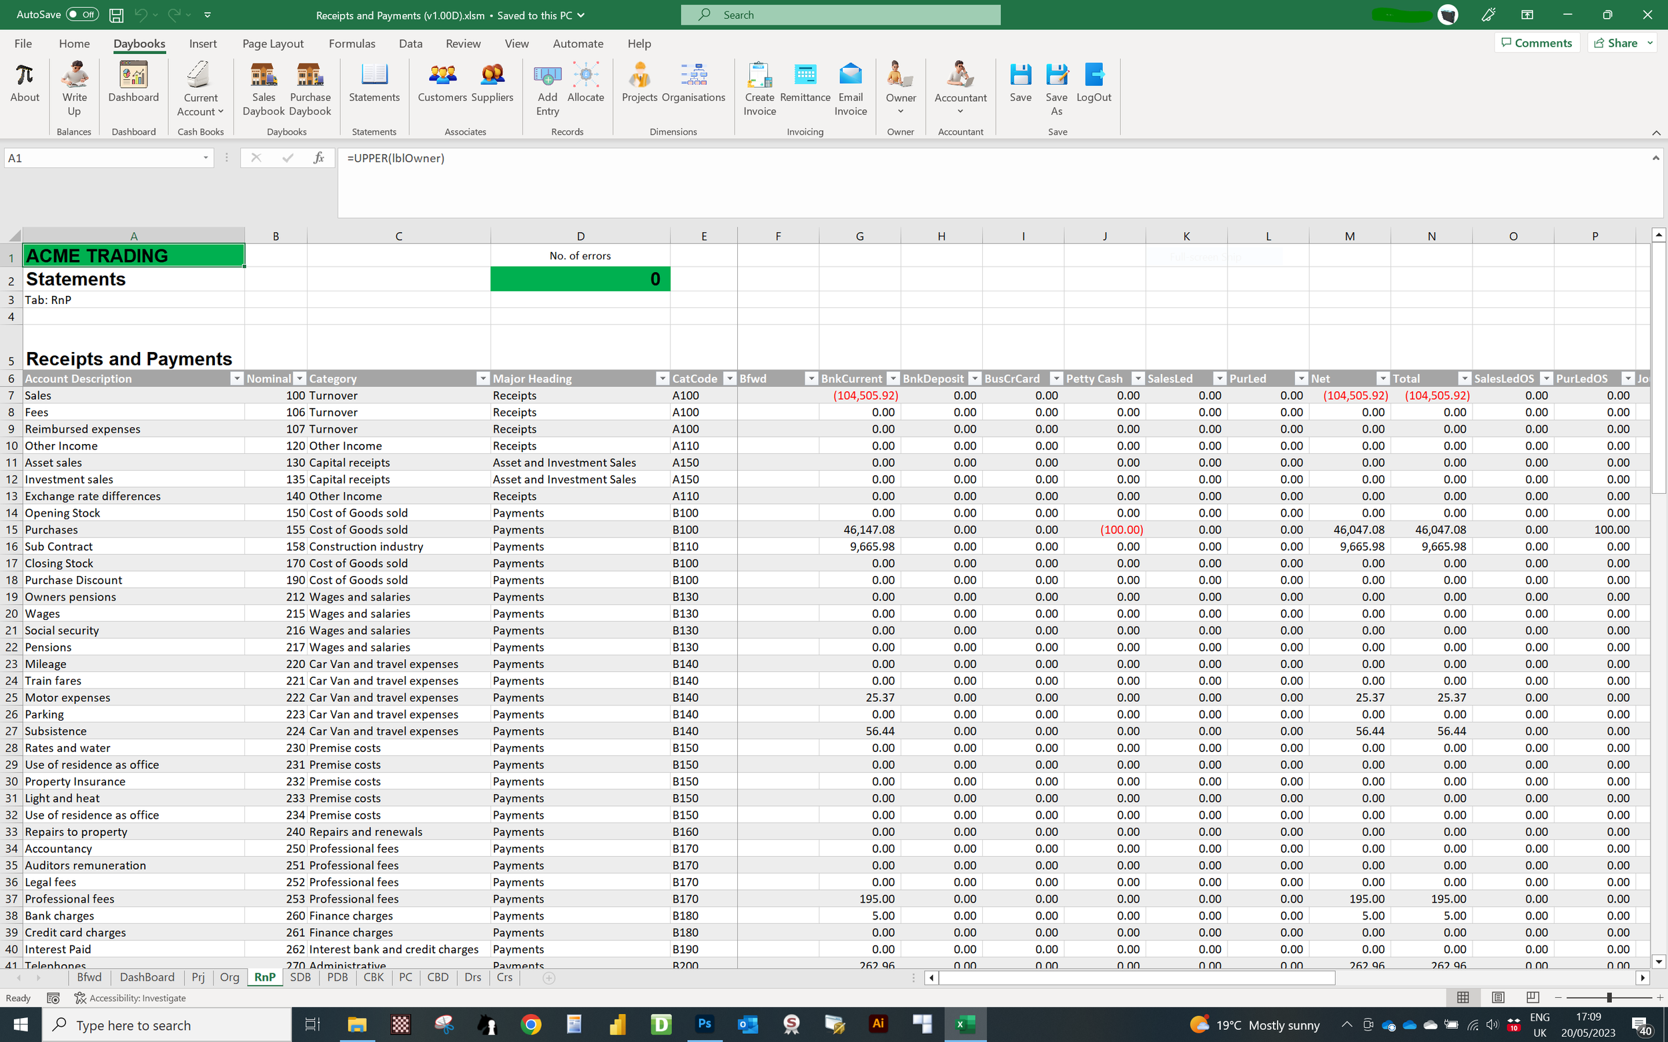Open the Category column filter dropdown
Image resolution: width=1668 pixels, height=1042 pixels.
(482, 379)
